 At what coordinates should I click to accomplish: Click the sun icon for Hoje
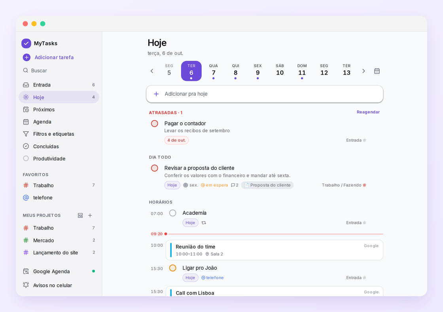26,97
